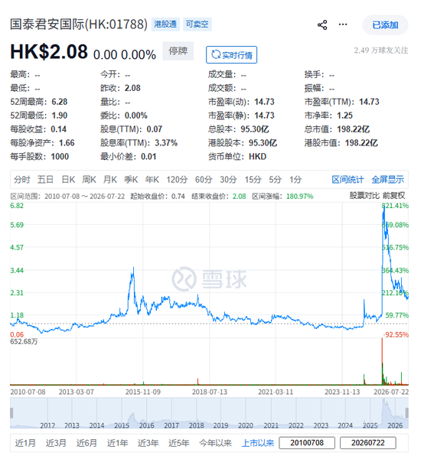421x456 pixels.
Task: Click the 2.49 万球友关注 text
Action: (x=381, y=50)
